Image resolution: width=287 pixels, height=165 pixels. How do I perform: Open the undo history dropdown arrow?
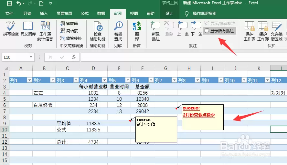coord(23,4)
